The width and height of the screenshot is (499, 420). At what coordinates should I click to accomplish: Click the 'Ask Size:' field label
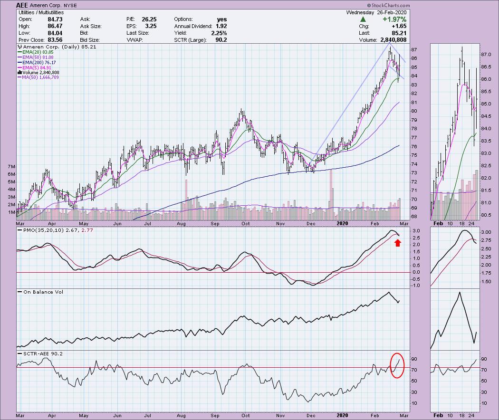point(91,26)
